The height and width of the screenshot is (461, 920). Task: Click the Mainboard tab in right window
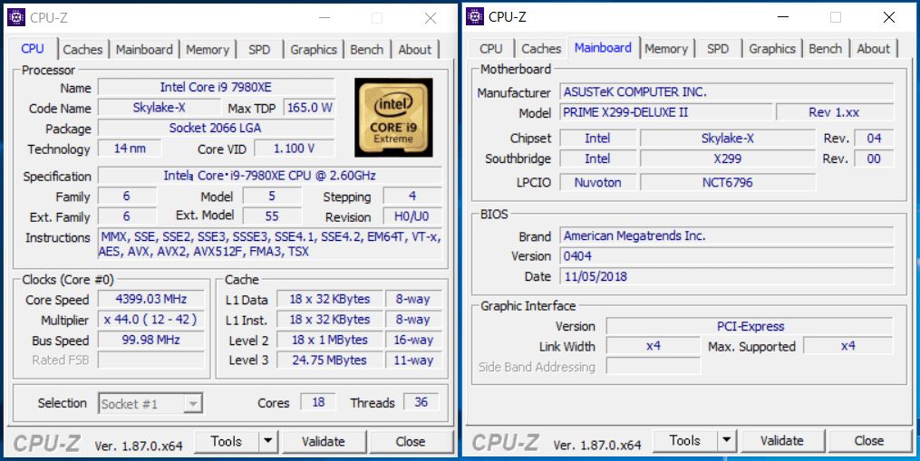pos(603,47)
